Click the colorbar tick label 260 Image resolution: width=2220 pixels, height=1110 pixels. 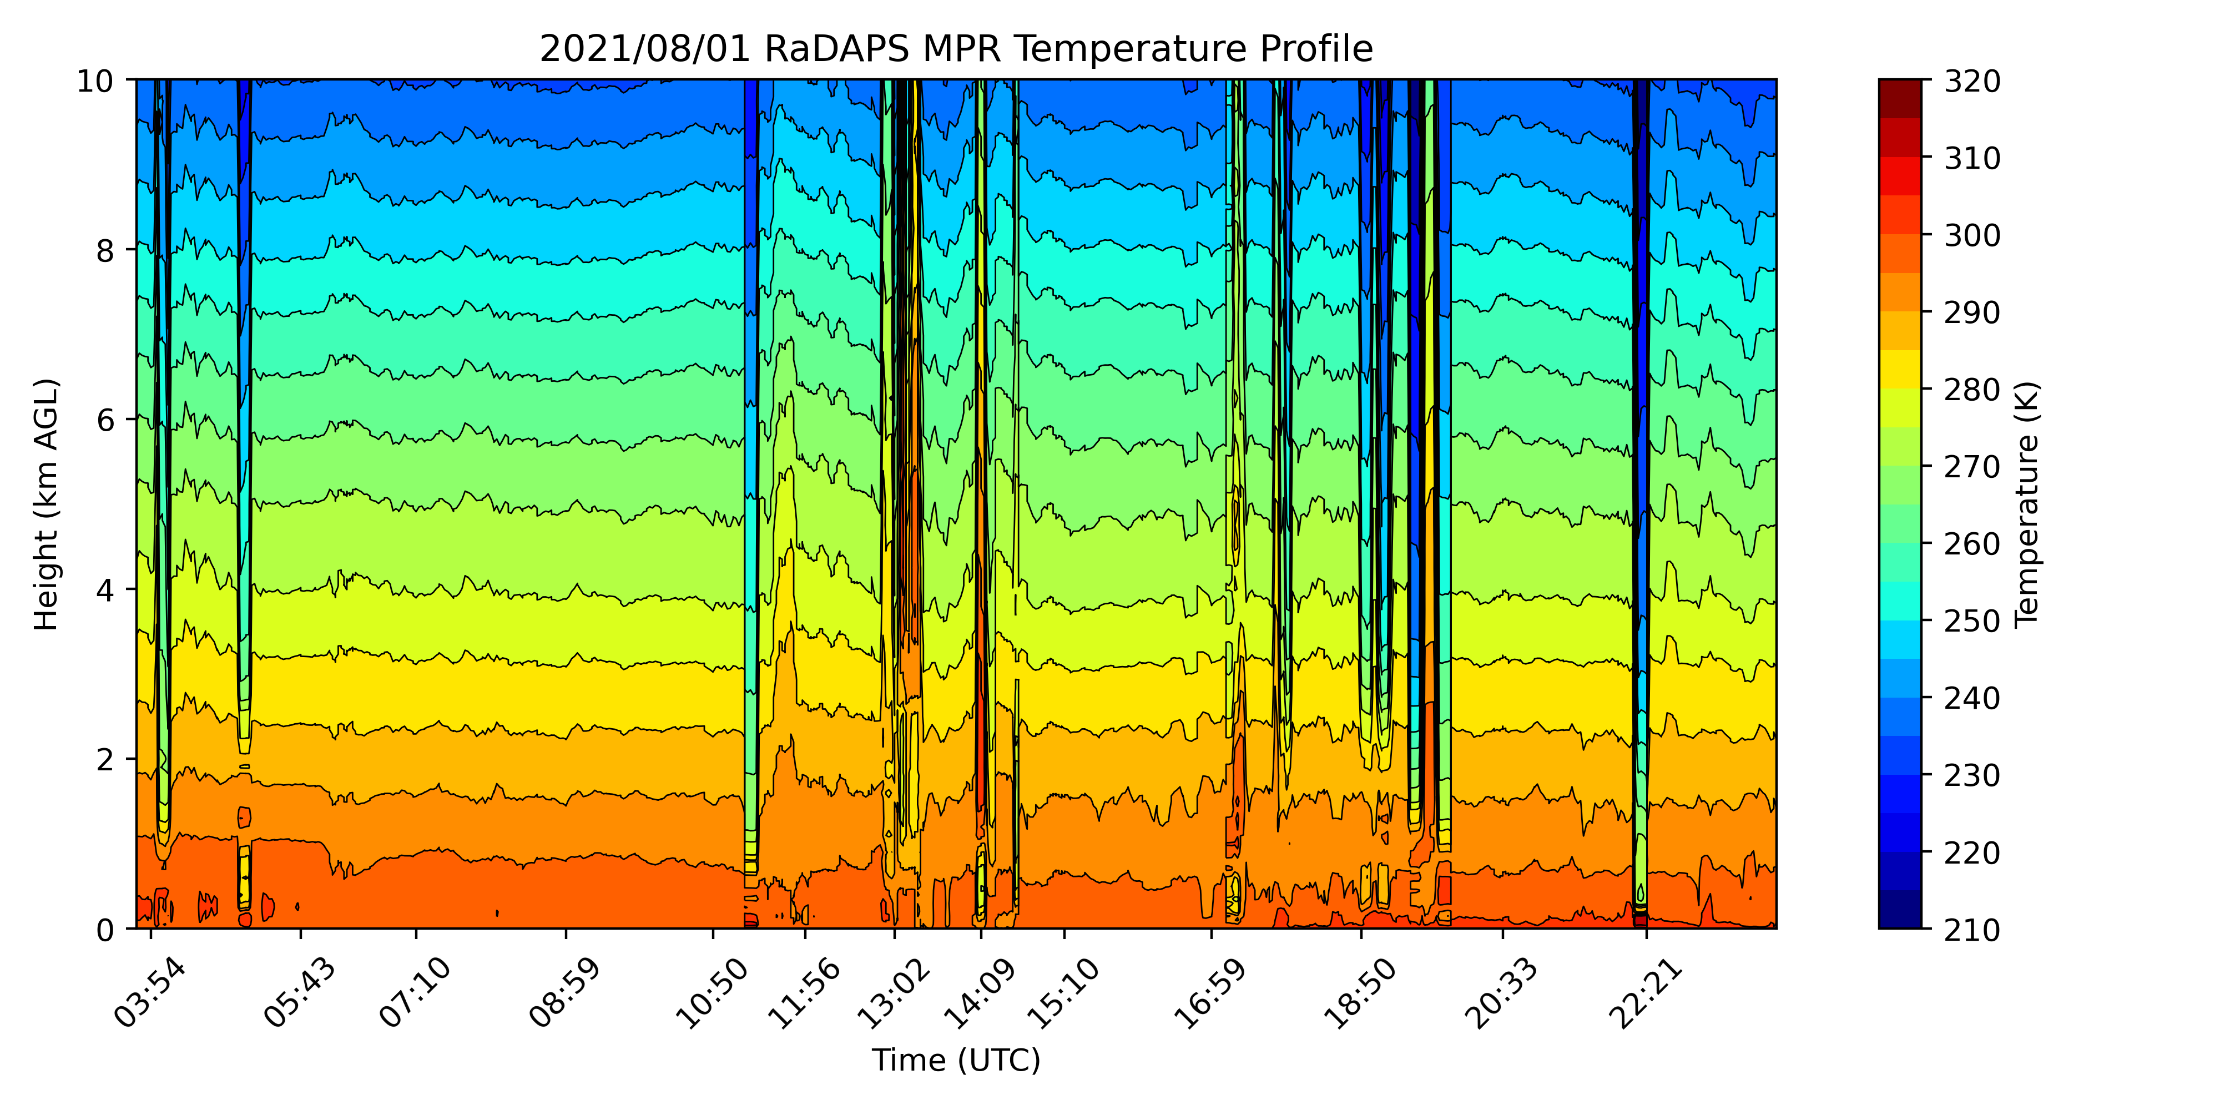pyautogui.click(x=1972, y=544)
